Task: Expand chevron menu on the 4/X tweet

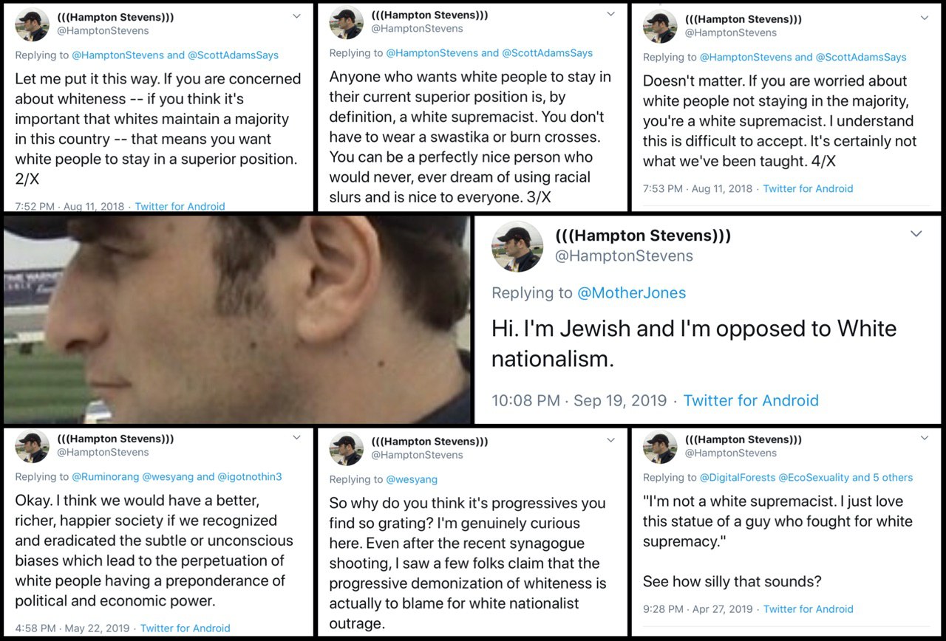Action: pos(925,18)
